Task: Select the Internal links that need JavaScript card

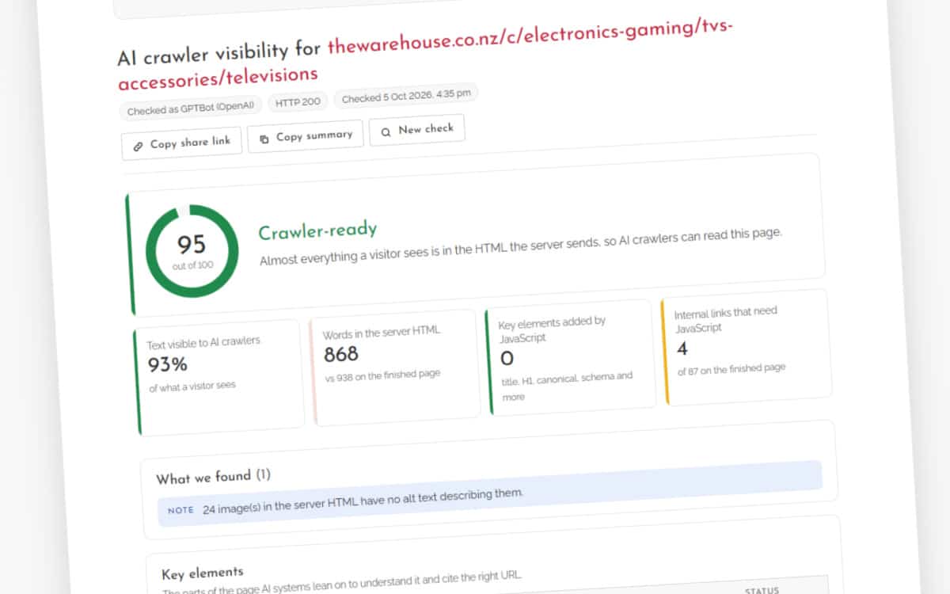Action: [747, 347]
